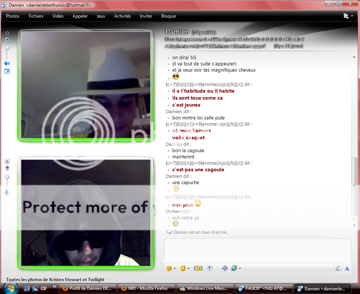
Task: Open the Kristen Stewart et Twilight ad link
Action: coord(55,280)
